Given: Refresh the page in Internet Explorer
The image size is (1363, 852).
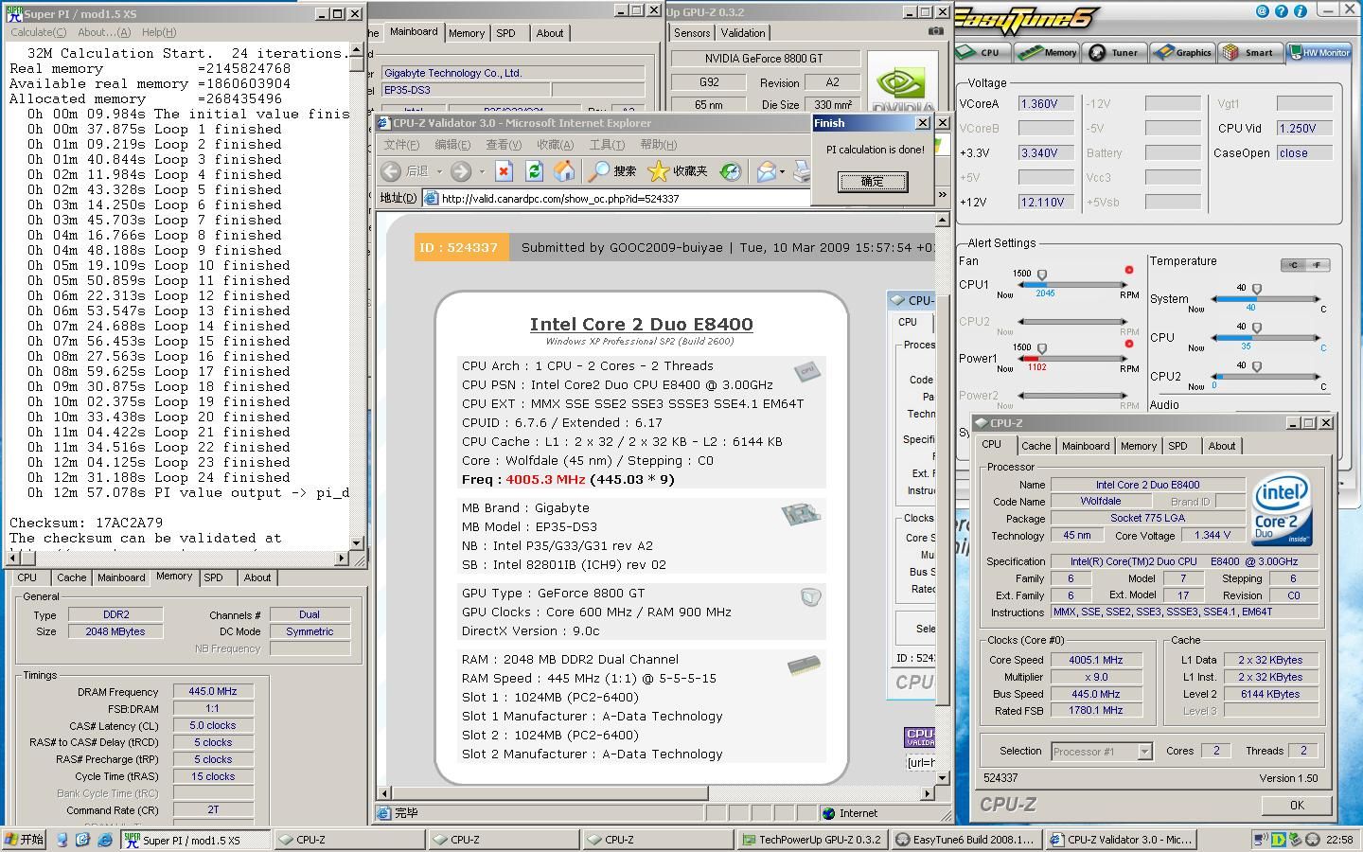Looking at the screenshot, I should coord(534,171).
